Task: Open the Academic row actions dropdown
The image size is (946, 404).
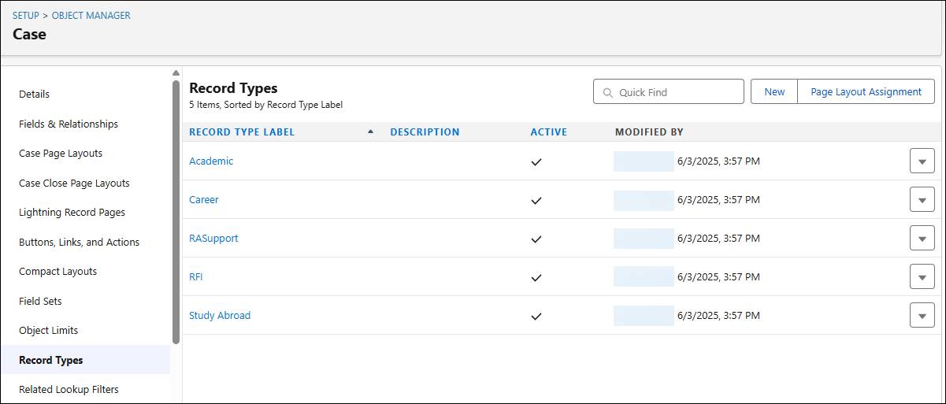Action: coord(922,161)
